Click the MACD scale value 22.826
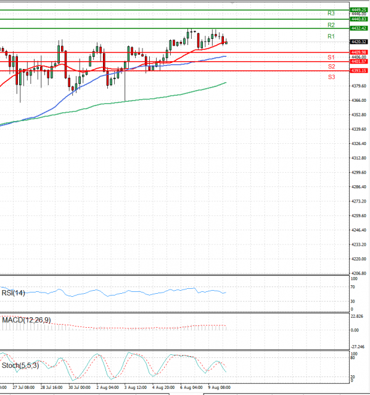 pyautogui.click(x=357, y=317)
